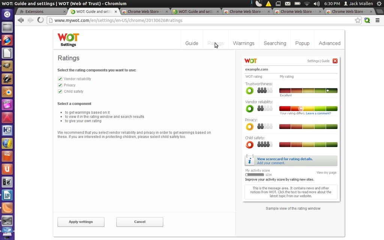The image size is (384, 240).
Task: Open the WOT extension icon in the toolbar
Action: pyautogui.click(x=367, y=20)
